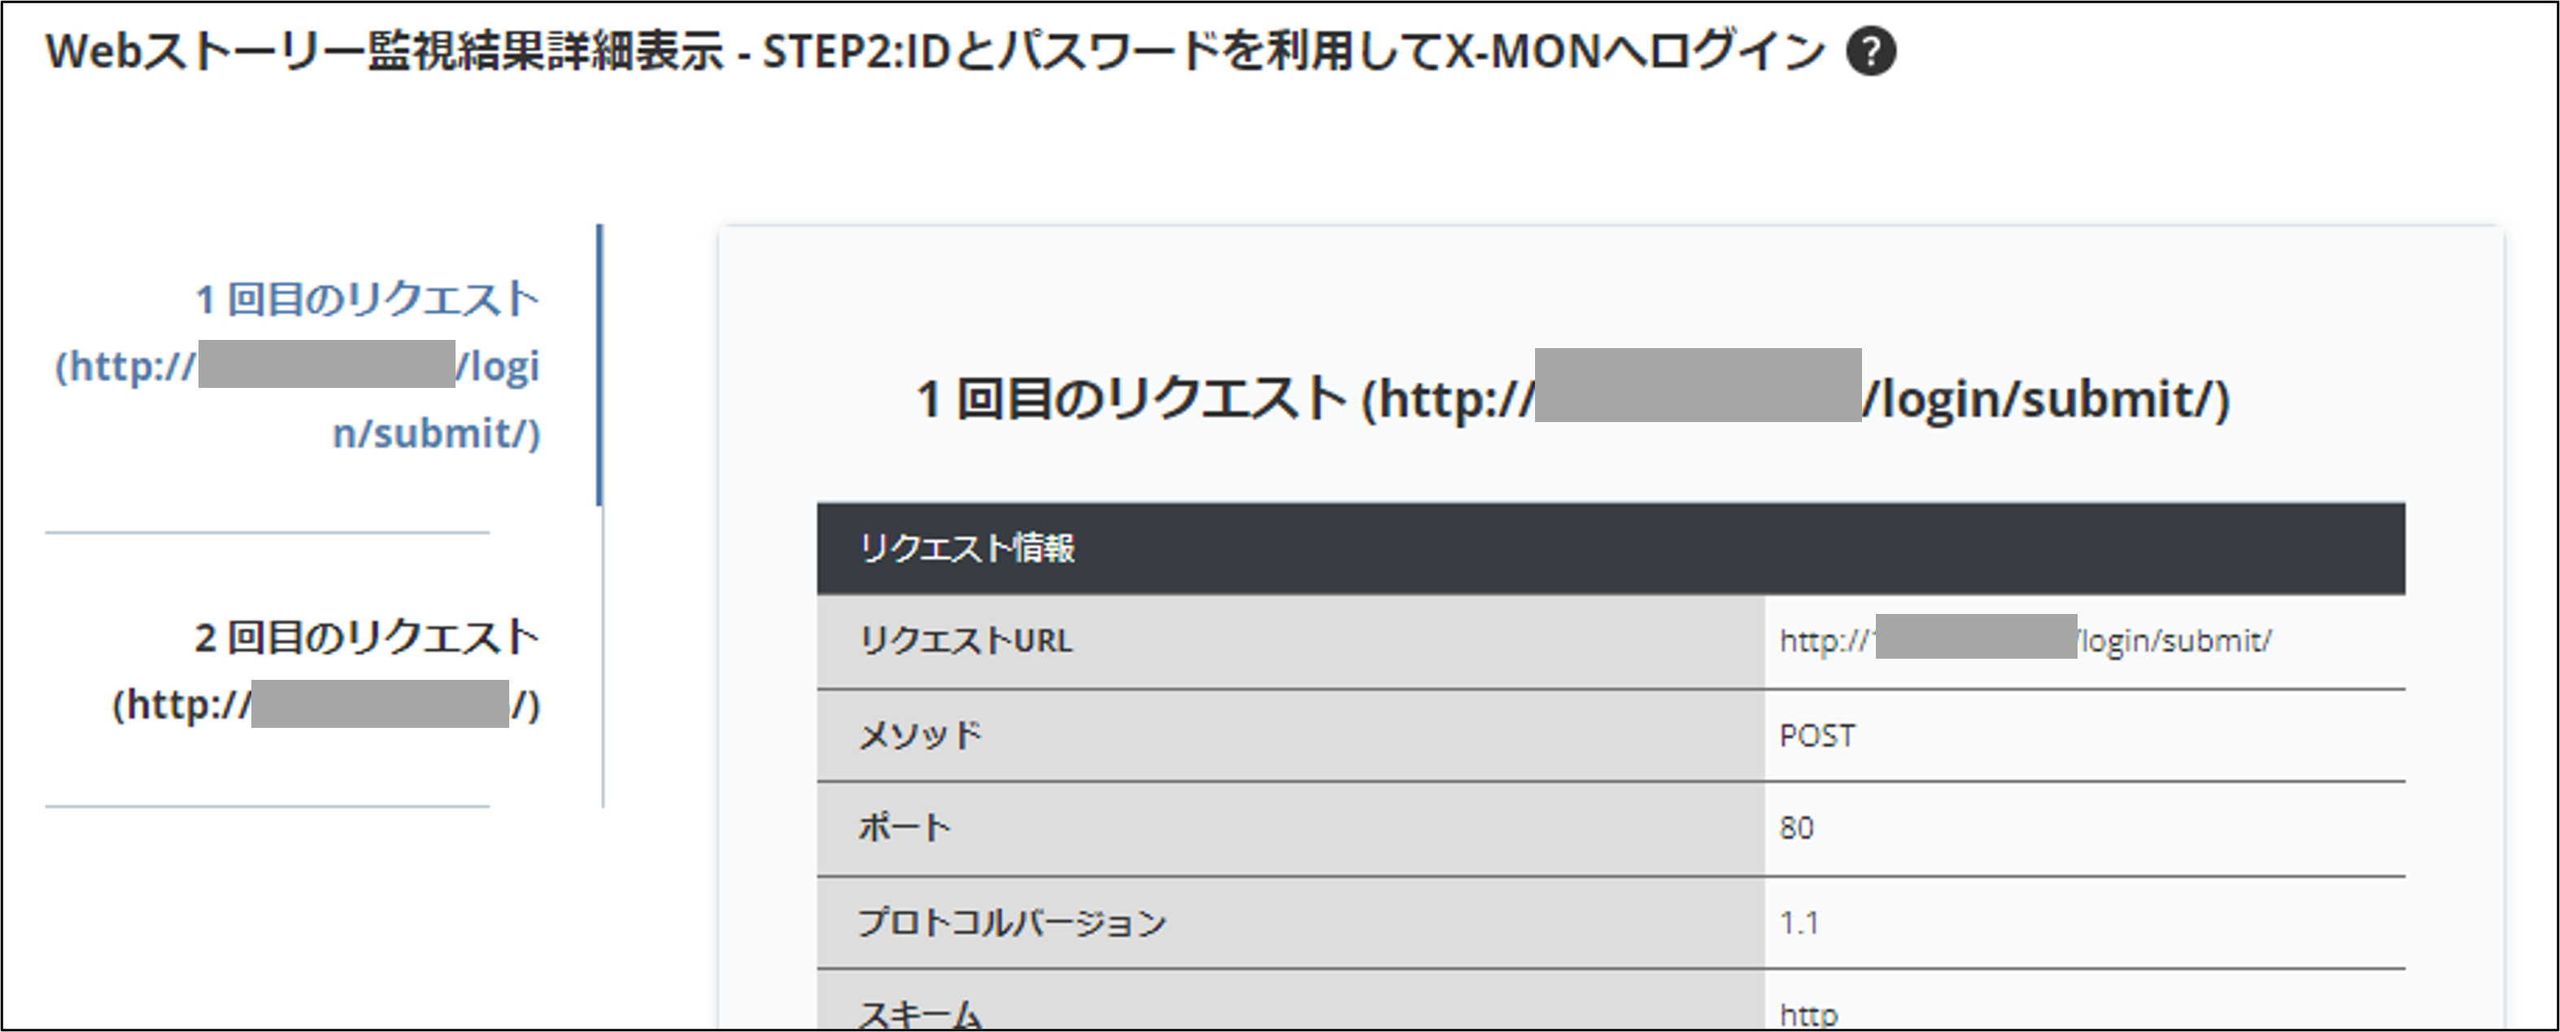Viewport: 2560px width, 1032px height.
Task: Click the スキーム value "http"
Action: pos(1811,1012)
